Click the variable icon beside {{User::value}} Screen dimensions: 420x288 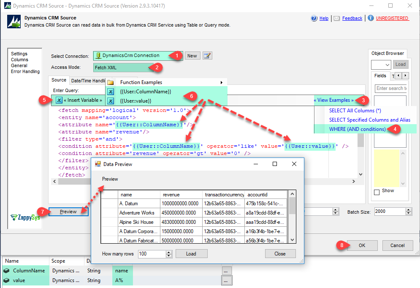pos(110,101)
